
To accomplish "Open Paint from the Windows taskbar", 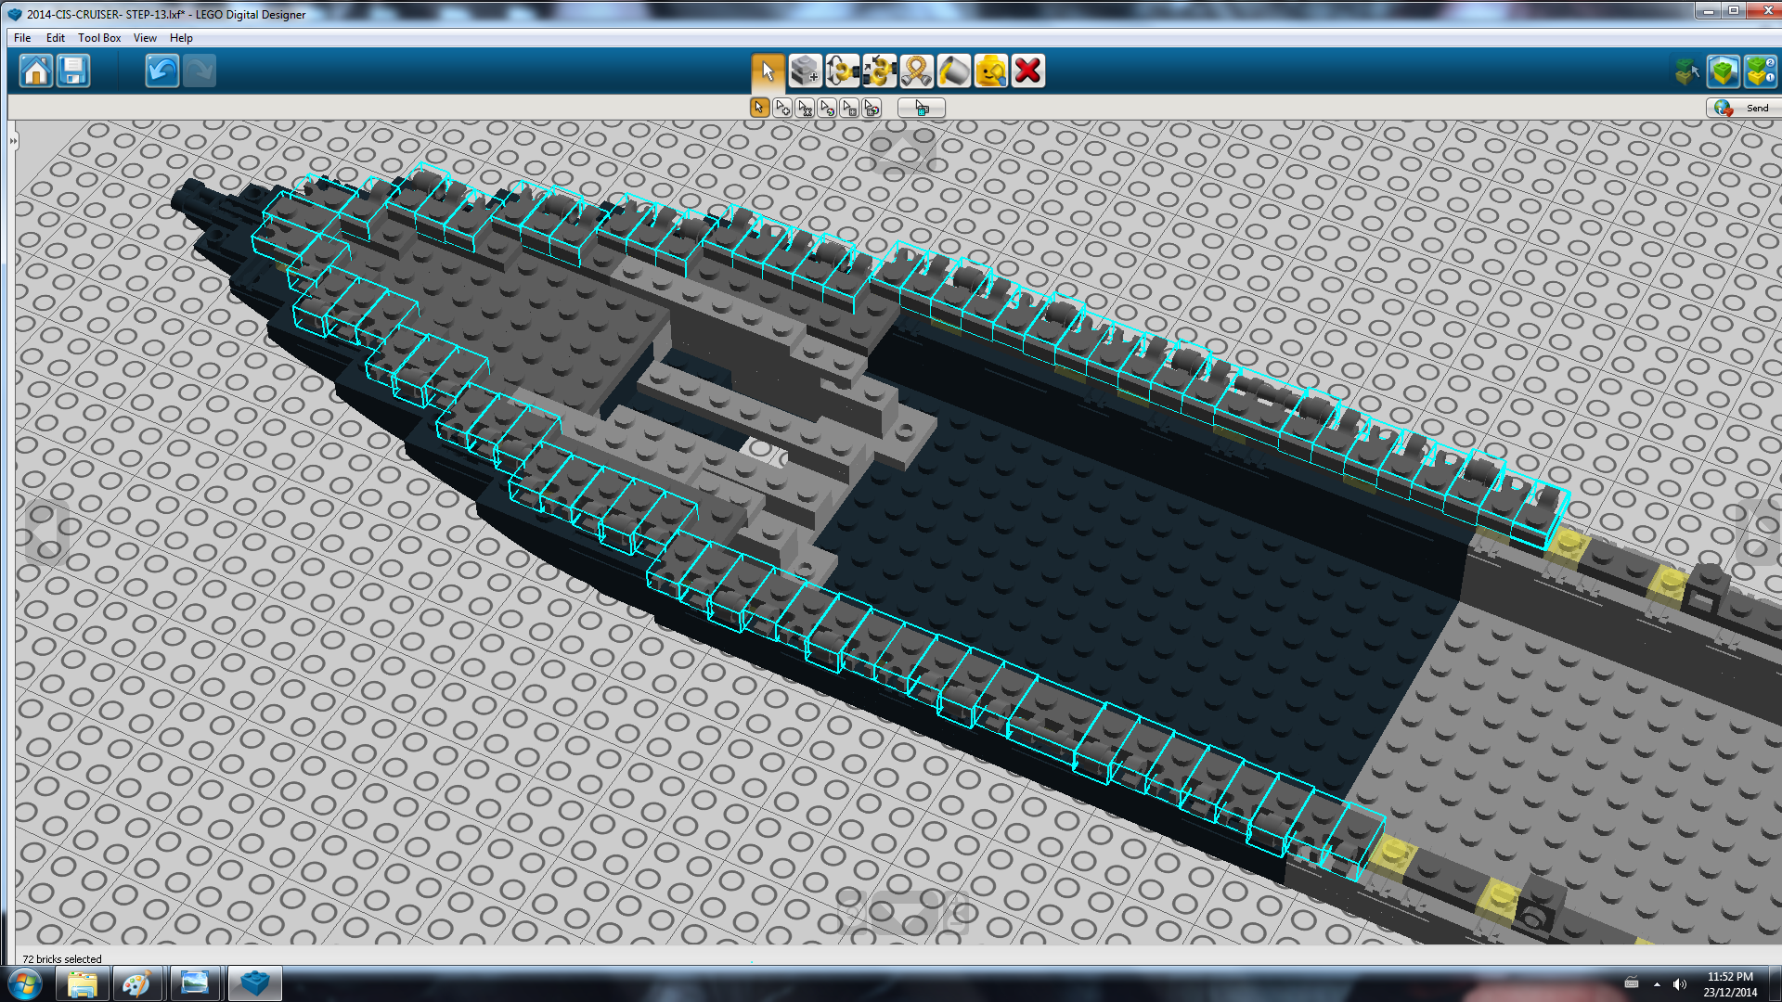I will coord(137,983).
